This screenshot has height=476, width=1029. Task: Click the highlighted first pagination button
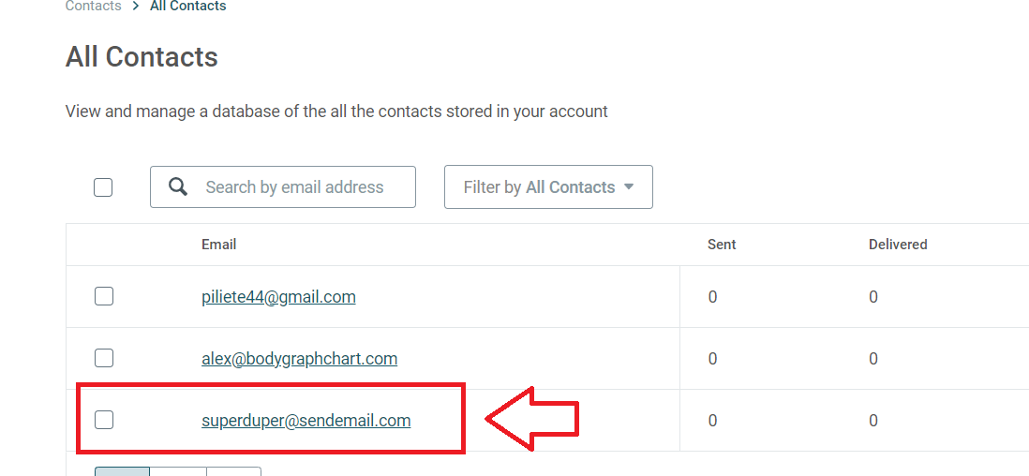122,471
